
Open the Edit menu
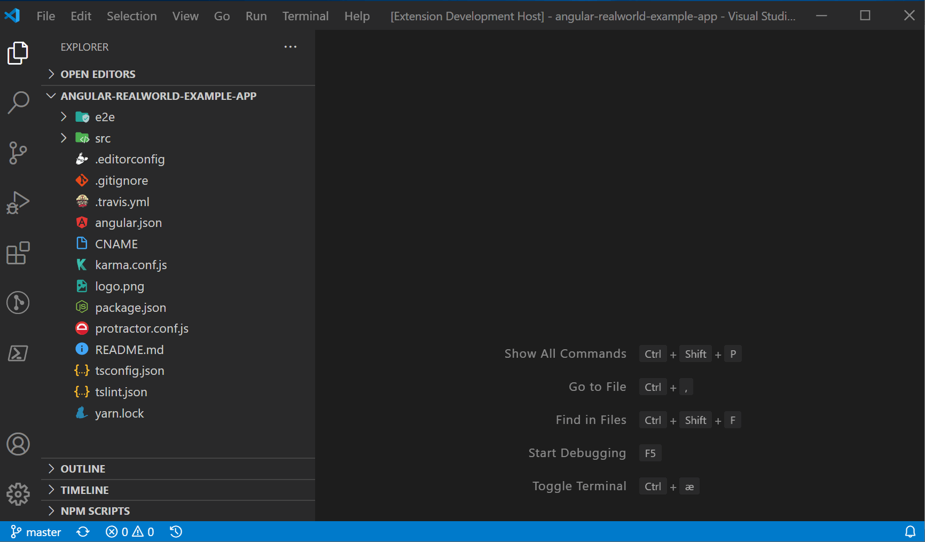81,16
